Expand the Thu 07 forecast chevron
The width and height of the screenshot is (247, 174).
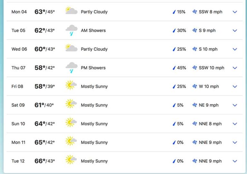click(x=235, y=68)
